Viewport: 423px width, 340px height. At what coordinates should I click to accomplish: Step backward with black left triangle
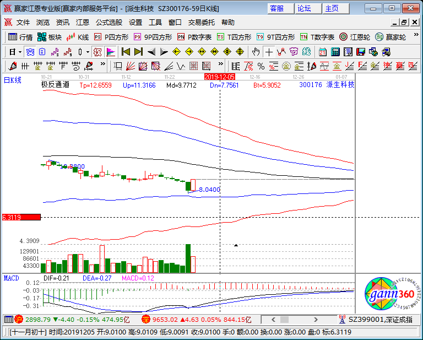click(x=151, y=52)
